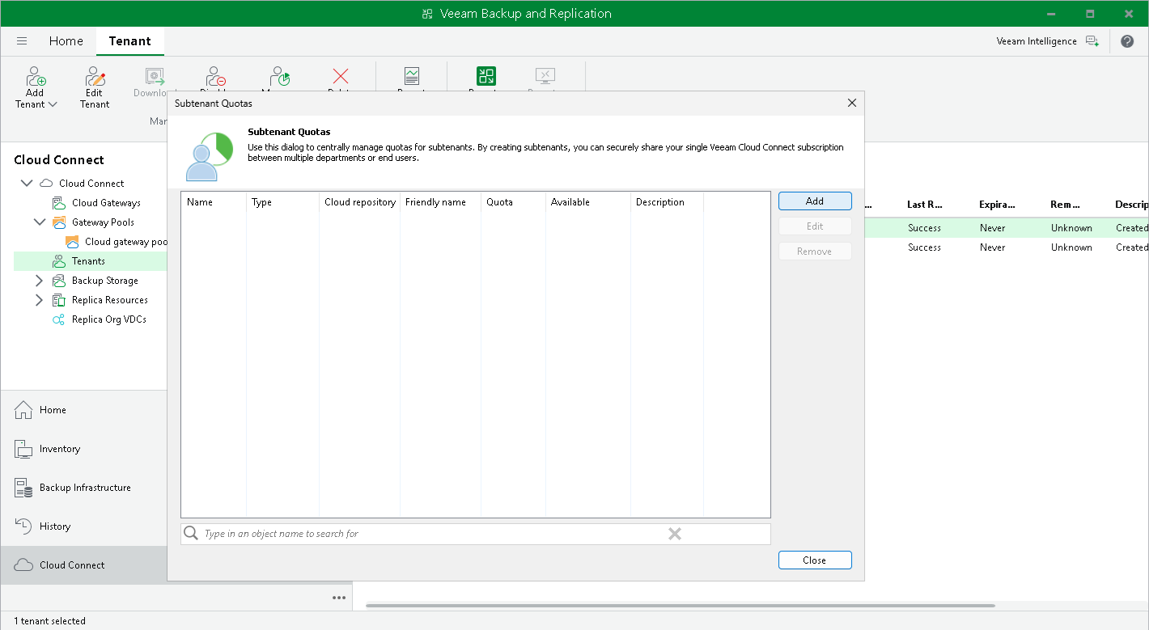Viewport: 1149px width, 630px height.
Task: Click the Add Tenant ribbon icon
Action: [36, 78]
